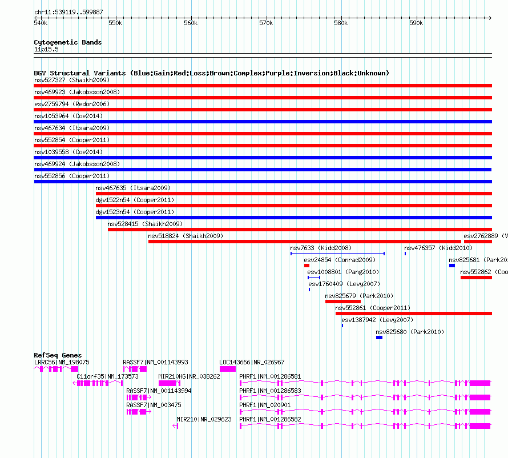Image resolution: width=508 pixels, height=458 pixels.
Task: Click the MIR210 arrow glyph
Action: (175, 426)
